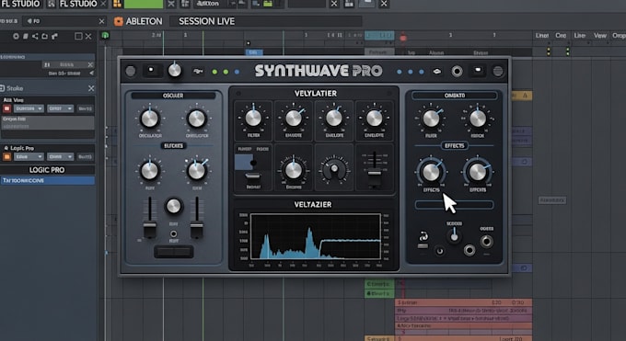626x341 pixels.
Task: Click the orange grid icon in top bar
Action: point(118,4)
